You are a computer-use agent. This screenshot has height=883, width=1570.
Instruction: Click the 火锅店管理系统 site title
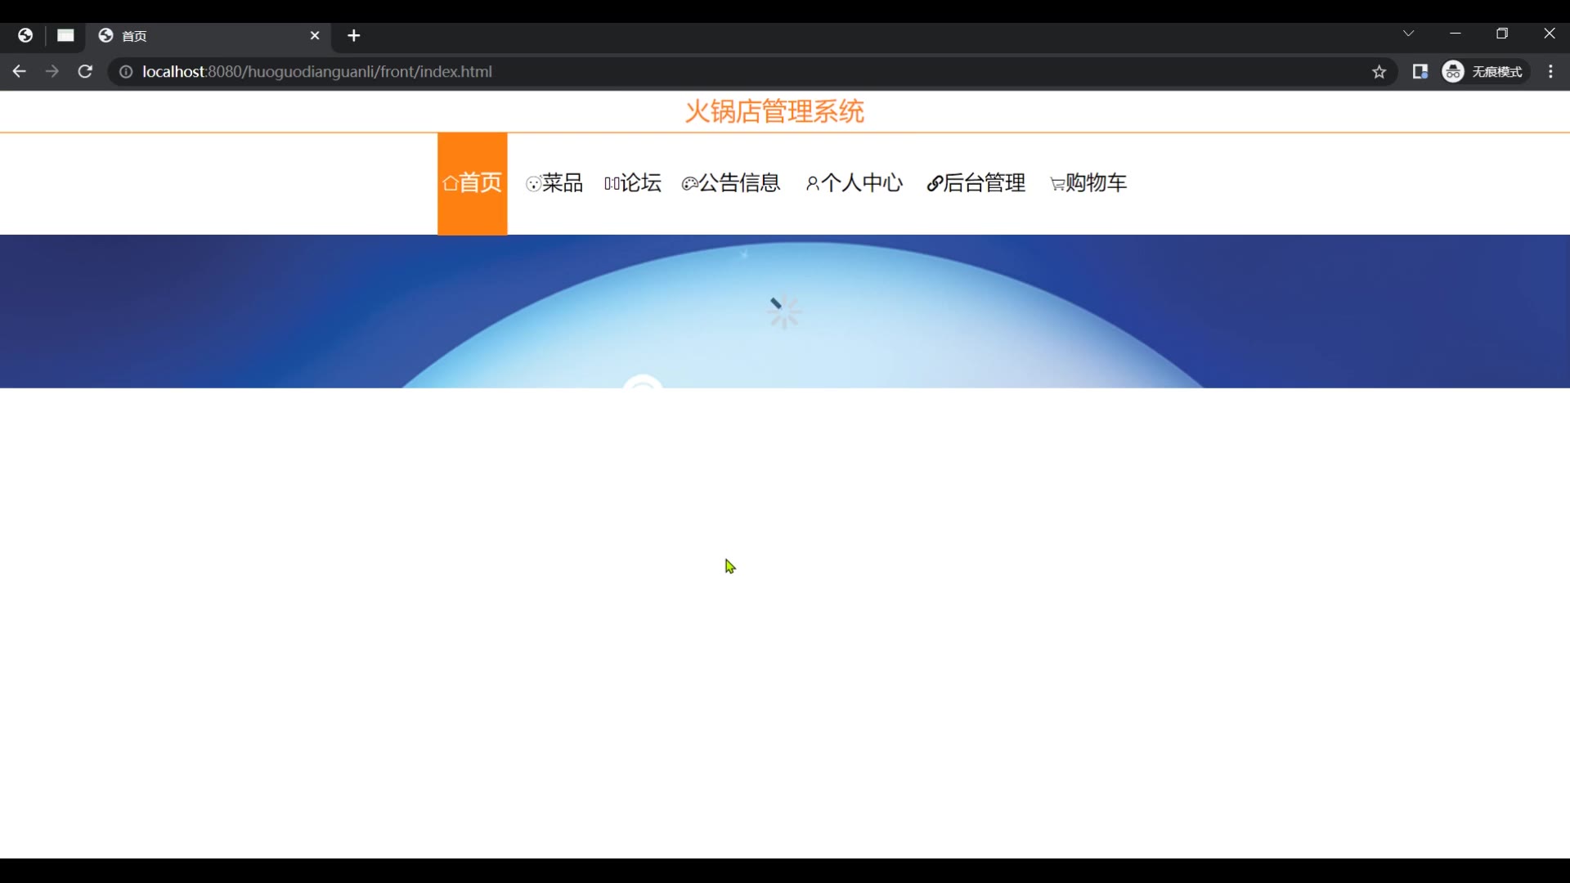[x=774, y=111]
